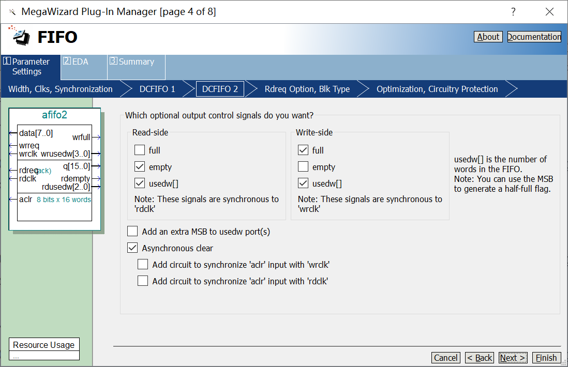Switch to Parameter Settings tab
The width and height of the screenshot is (568, 367).
[31, 67]
